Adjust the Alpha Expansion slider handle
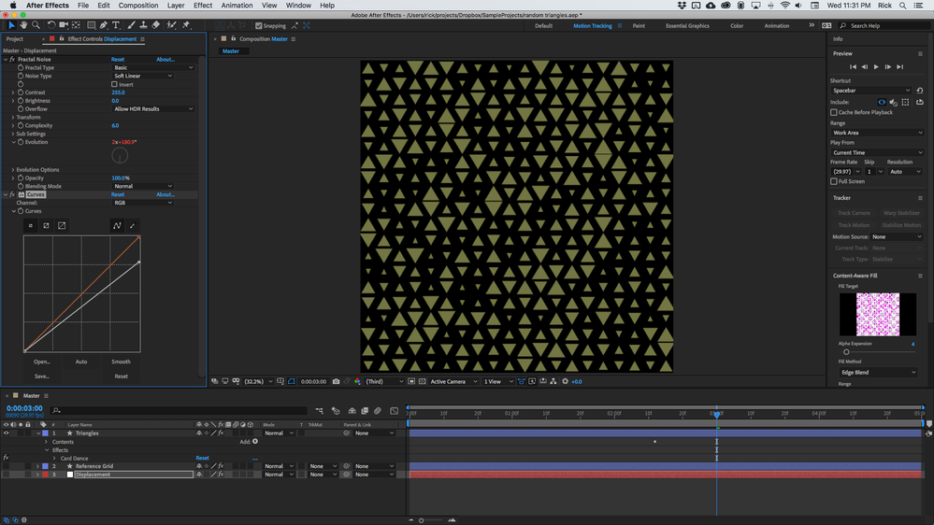This screenshot has width=934, height=525. (x=846, y=352)
